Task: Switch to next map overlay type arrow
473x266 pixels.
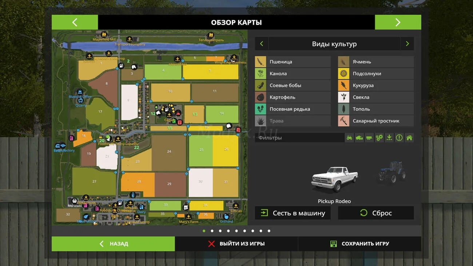Action: coord(407,44)
